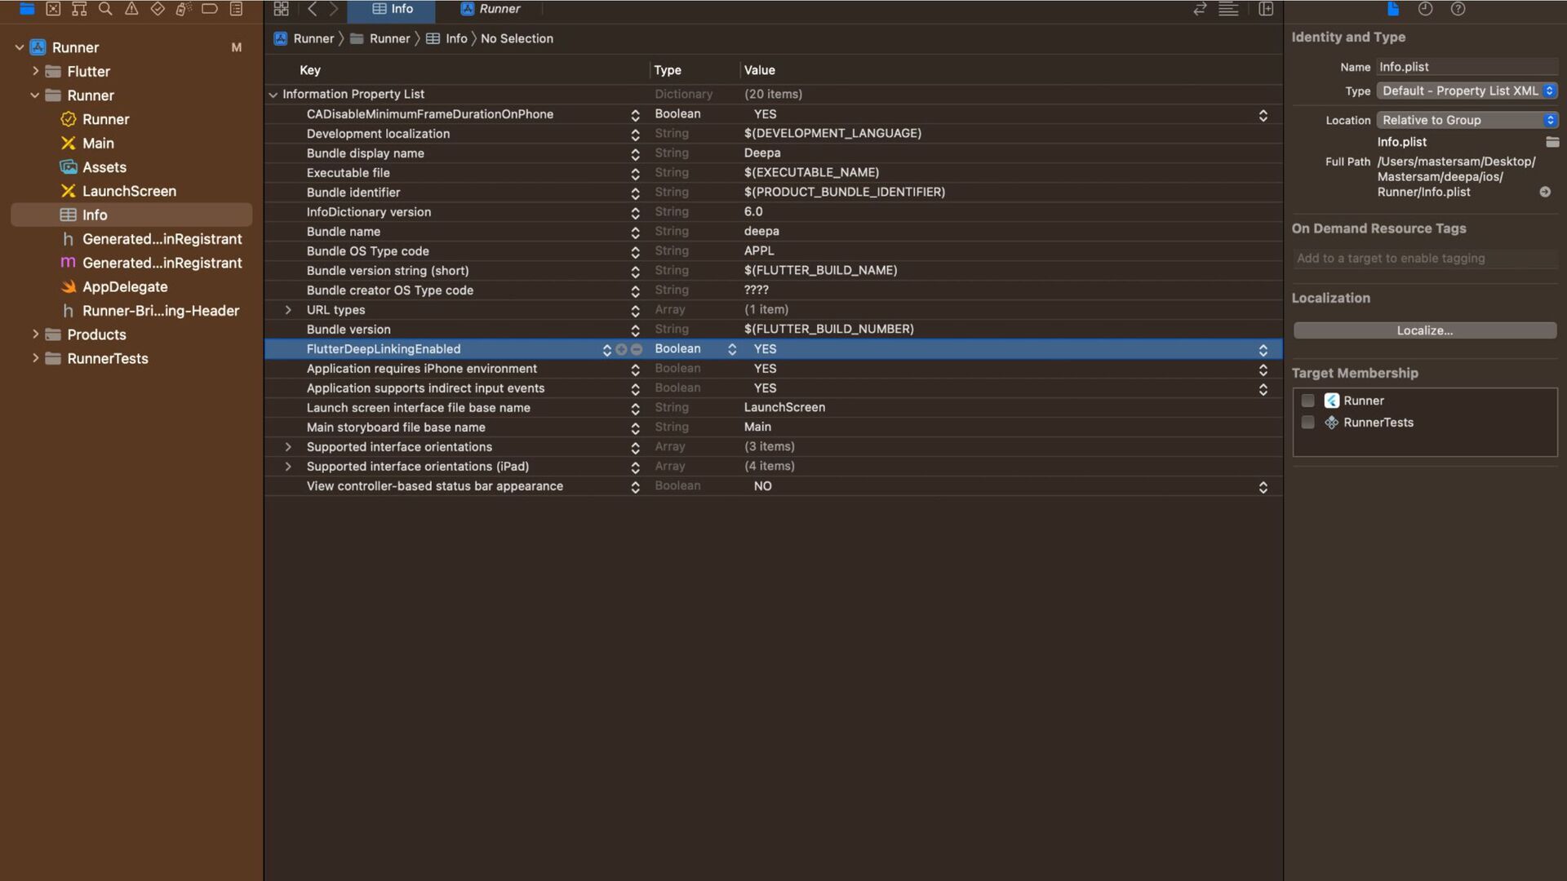Expand the Products folder in navigator
This screenshot has width=1567, height=881.
pyautogui.click(x=35, y=334)
